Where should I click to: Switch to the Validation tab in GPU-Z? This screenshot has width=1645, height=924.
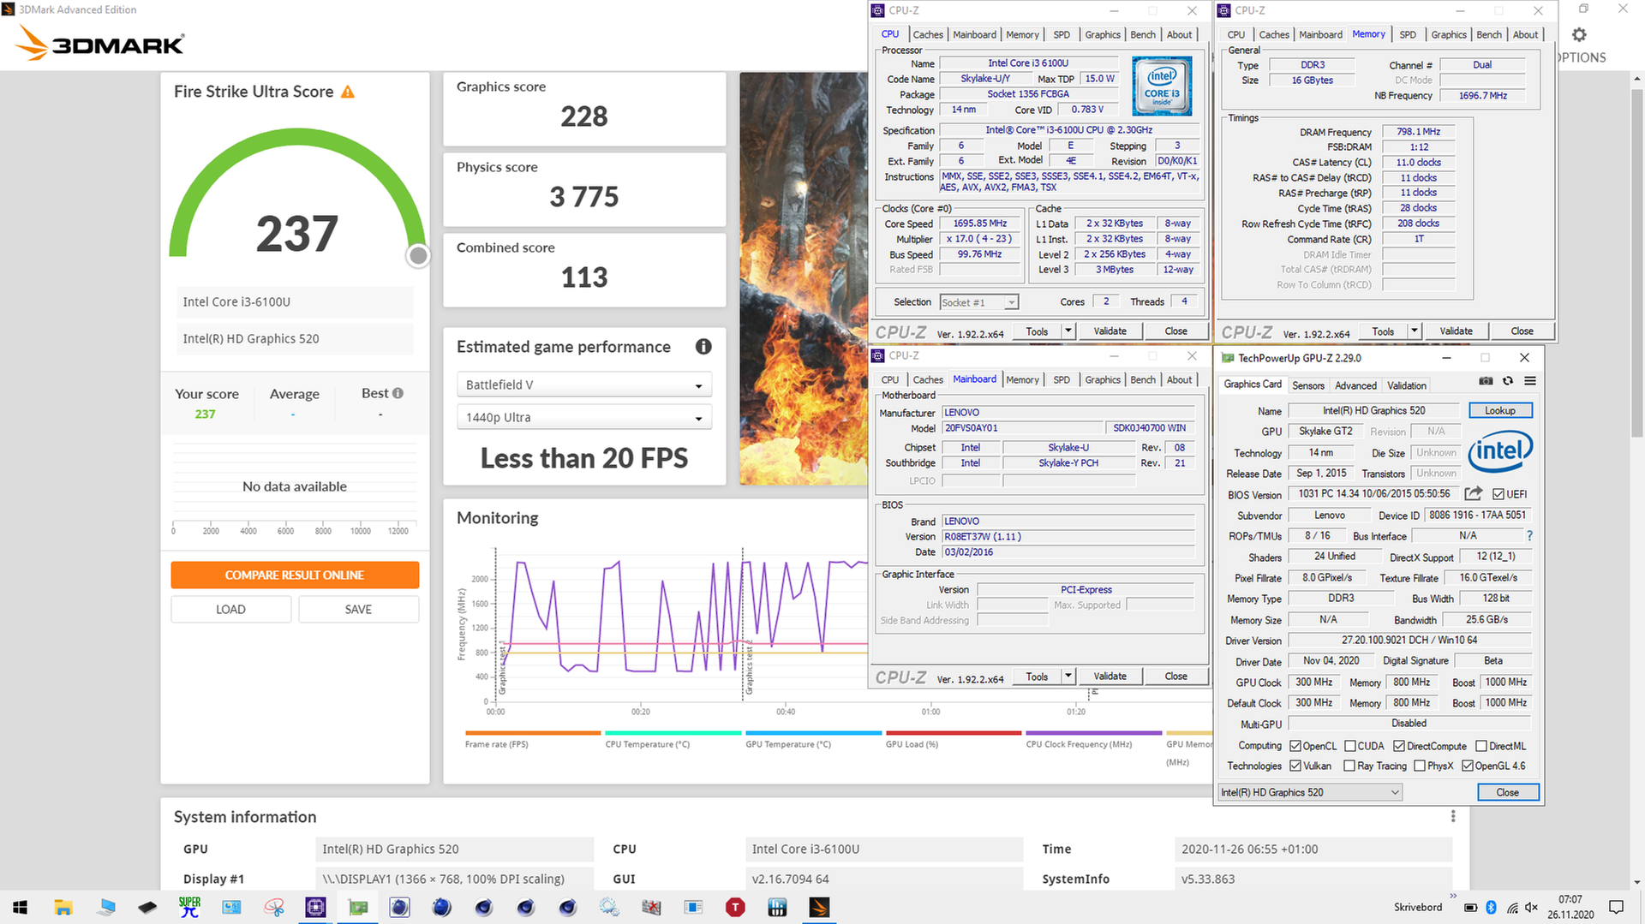(x=1407, y=385)
